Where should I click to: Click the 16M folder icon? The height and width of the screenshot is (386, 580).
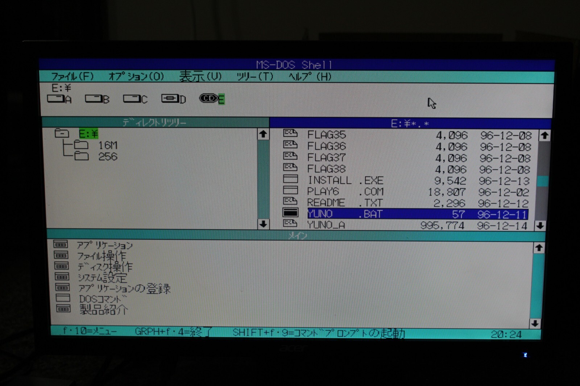81,145
